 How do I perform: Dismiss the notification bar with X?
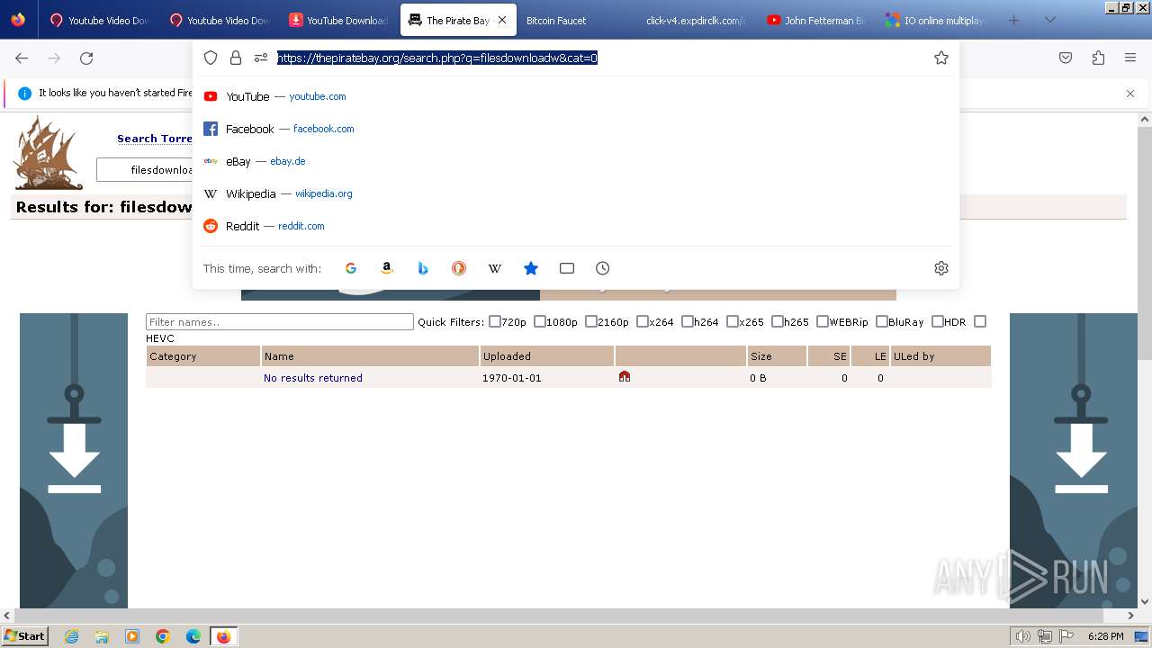1130,93
